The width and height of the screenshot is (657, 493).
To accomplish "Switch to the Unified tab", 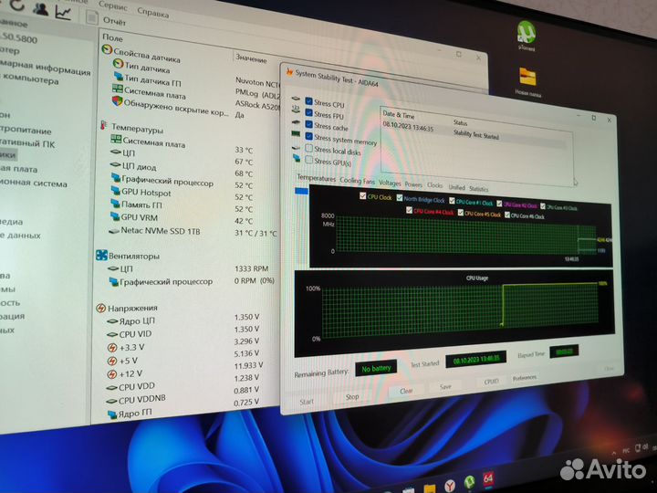I will click(457, 187).
